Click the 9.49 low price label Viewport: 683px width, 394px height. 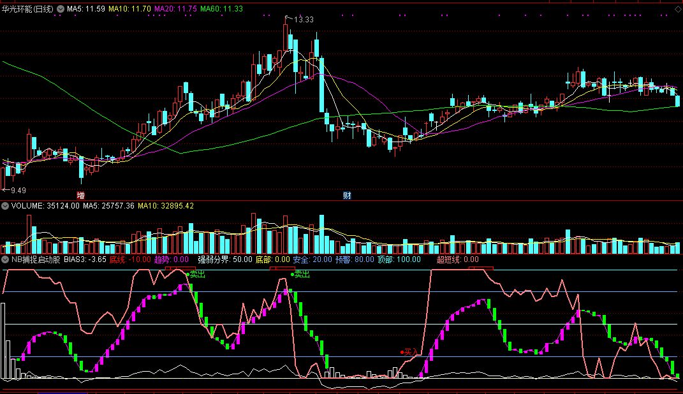point(18,190)
